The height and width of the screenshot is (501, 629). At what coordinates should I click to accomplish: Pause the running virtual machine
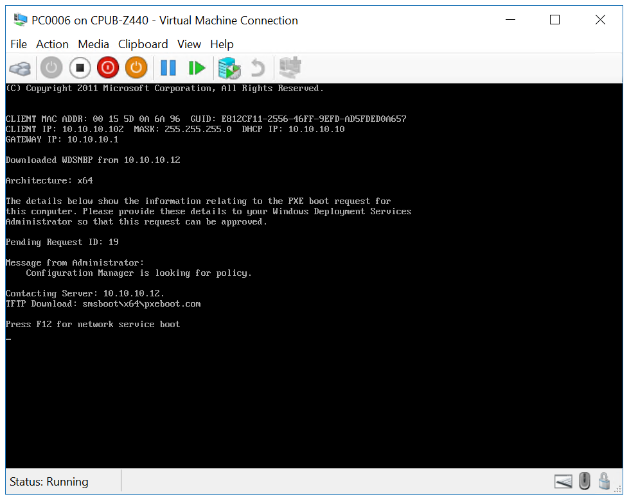168,67
